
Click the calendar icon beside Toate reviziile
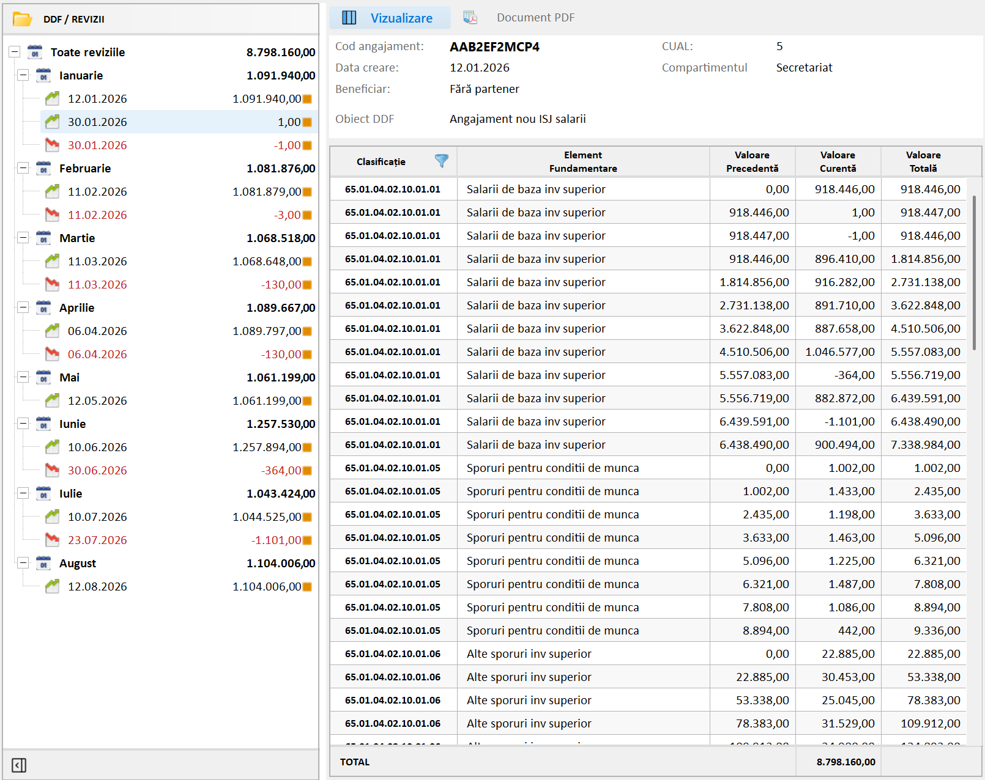(35, 52)
